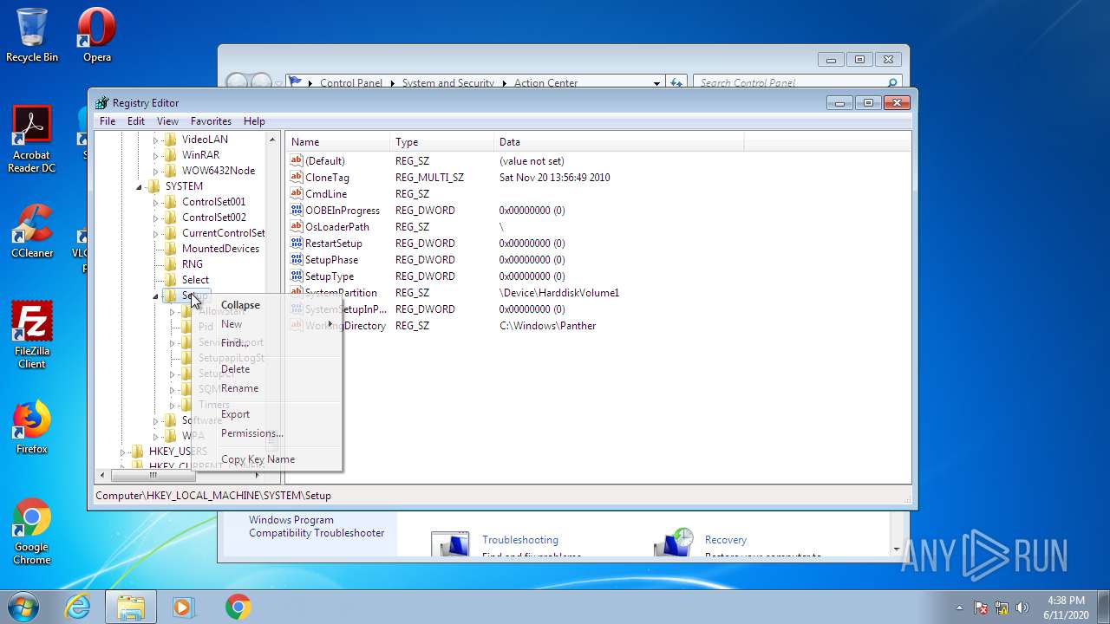
Task: Click the taskbar clock 4:38 PM
Action: click(1066, 601)
